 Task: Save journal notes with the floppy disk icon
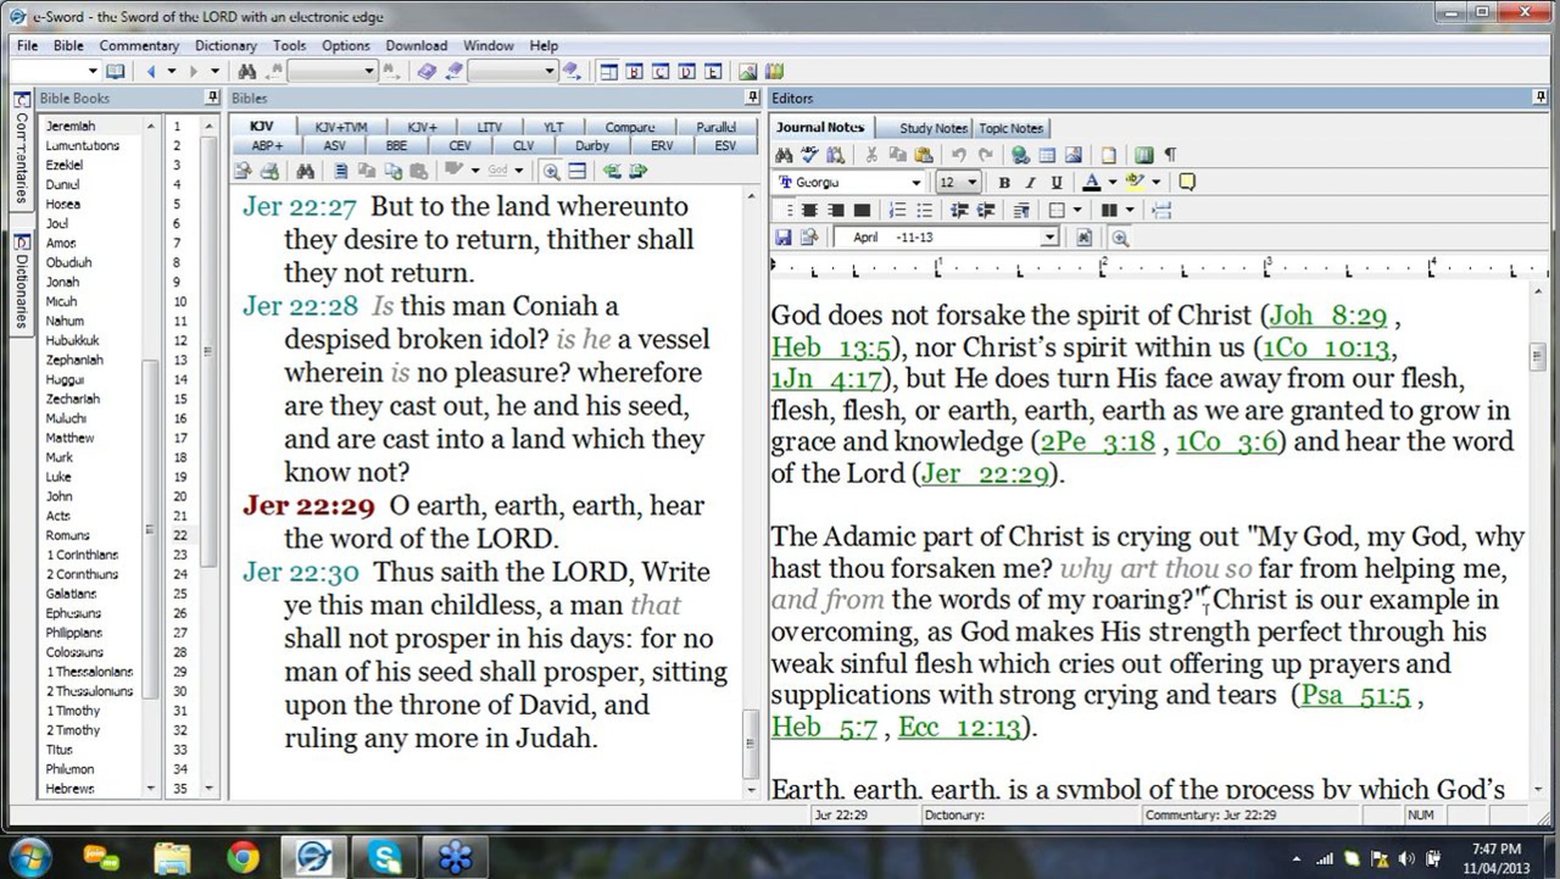pyautogui.click(x=783, y=238)
